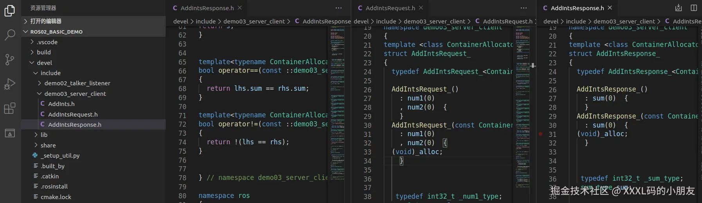Close the AddIntsResponse.h tab in the first group
Screen dimensions: 702x203
[x=240, y=8]
